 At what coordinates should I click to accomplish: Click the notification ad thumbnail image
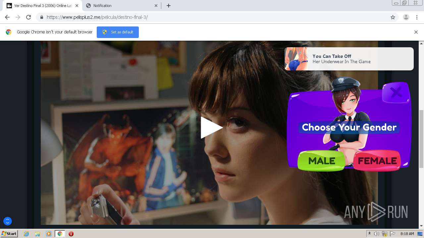(296, 59)
